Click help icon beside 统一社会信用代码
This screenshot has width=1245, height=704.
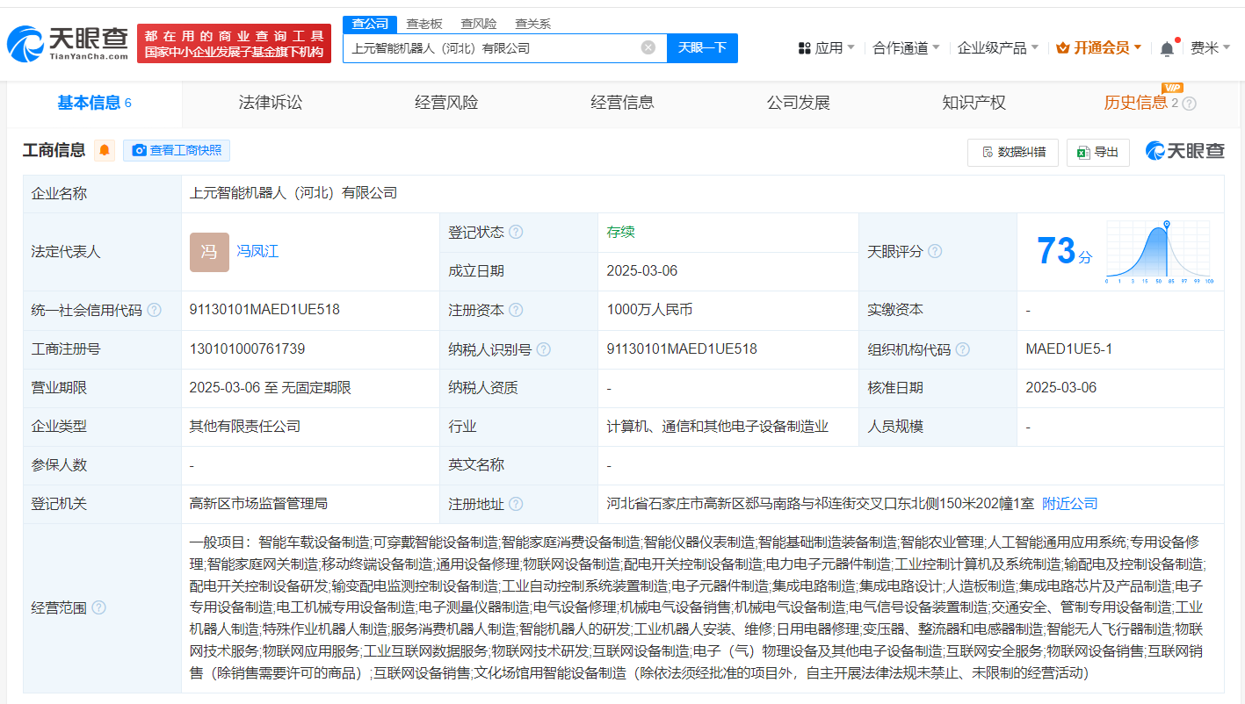click(x=155, y=310)
